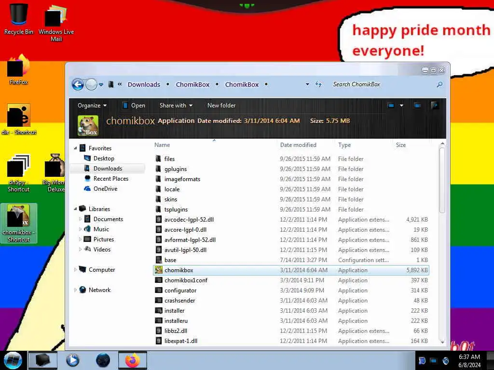Select the files folder icon

click(158, 159)
